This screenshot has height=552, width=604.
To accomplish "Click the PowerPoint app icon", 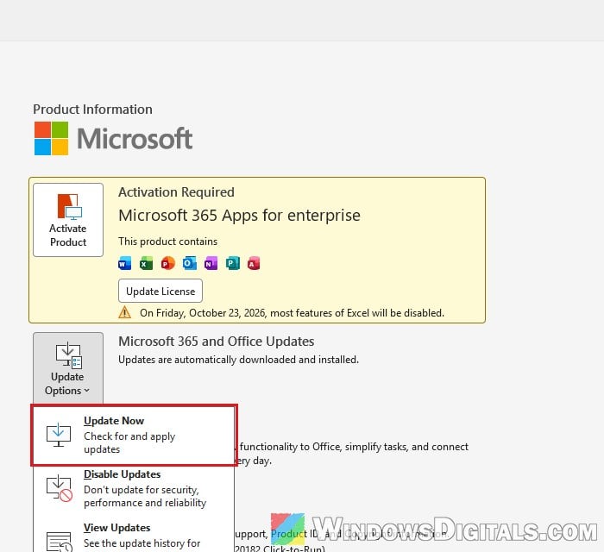I will click(x=167, y=263).
